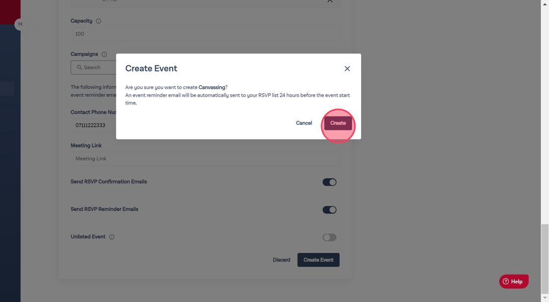
Task: Collapse the sidebar using the arrow icon
Action: (x=20, y=24)
